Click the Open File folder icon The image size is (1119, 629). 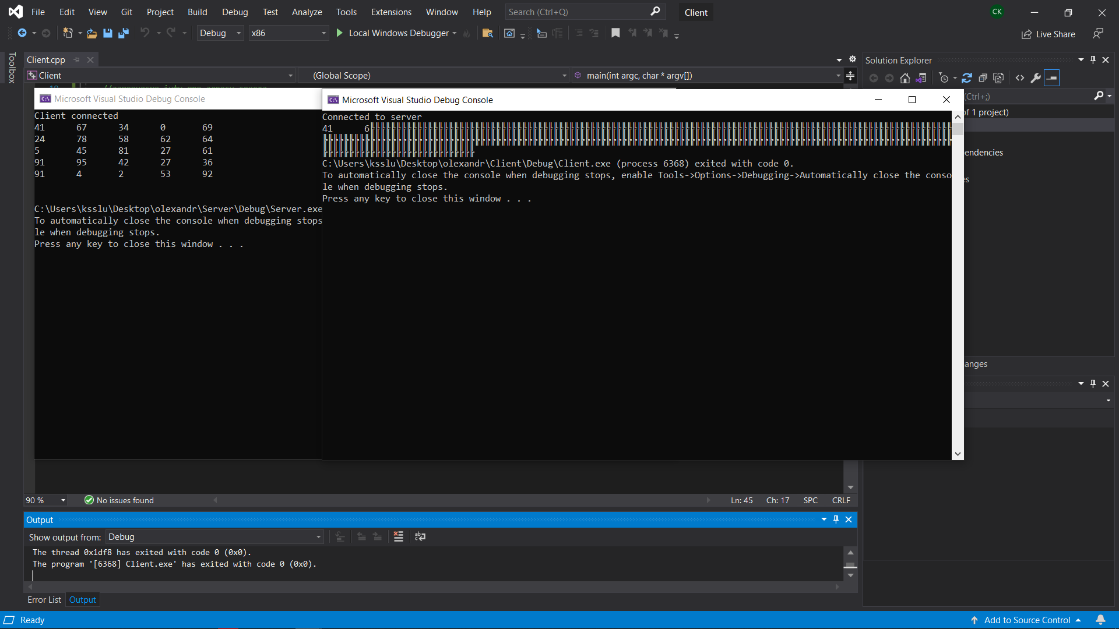92,33
